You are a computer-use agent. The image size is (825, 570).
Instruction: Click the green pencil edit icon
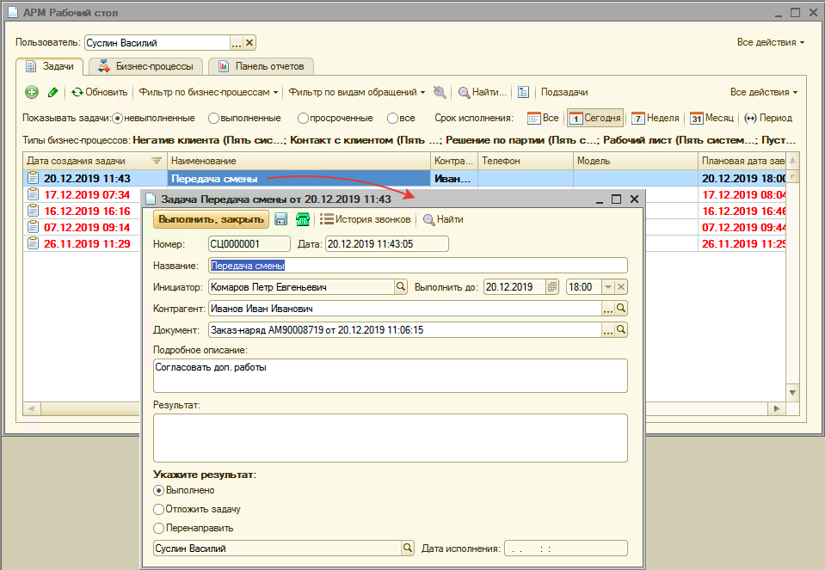(52, 92)
